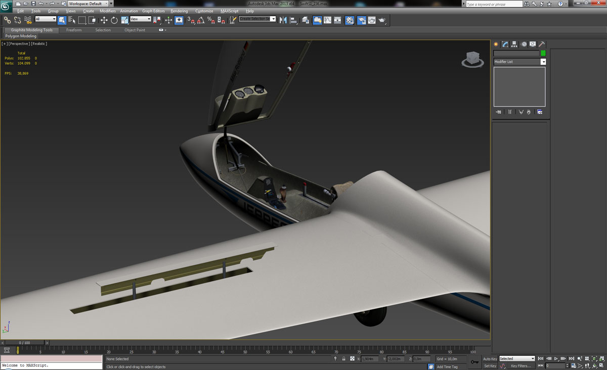The width and height of the screenshot is (607, 370).
Task: Click the green object color swatch
Action: pos(543,53)
